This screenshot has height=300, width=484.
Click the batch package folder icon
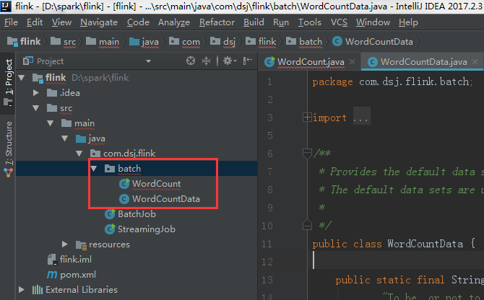110,169
